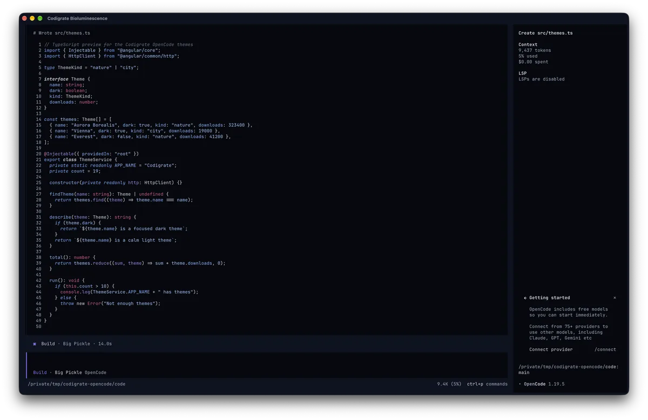
Task: Click the 'private count = 19;' line
Action: coord(75,171)
